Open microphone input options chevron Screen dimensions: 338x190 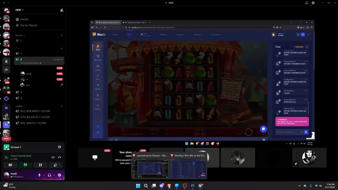click(44, 175)
